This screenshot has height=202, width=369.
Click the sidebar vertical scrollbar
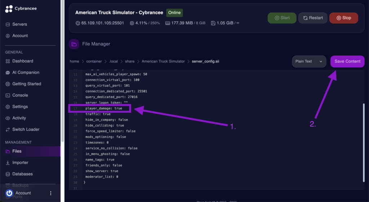click(x=63, y=71)
